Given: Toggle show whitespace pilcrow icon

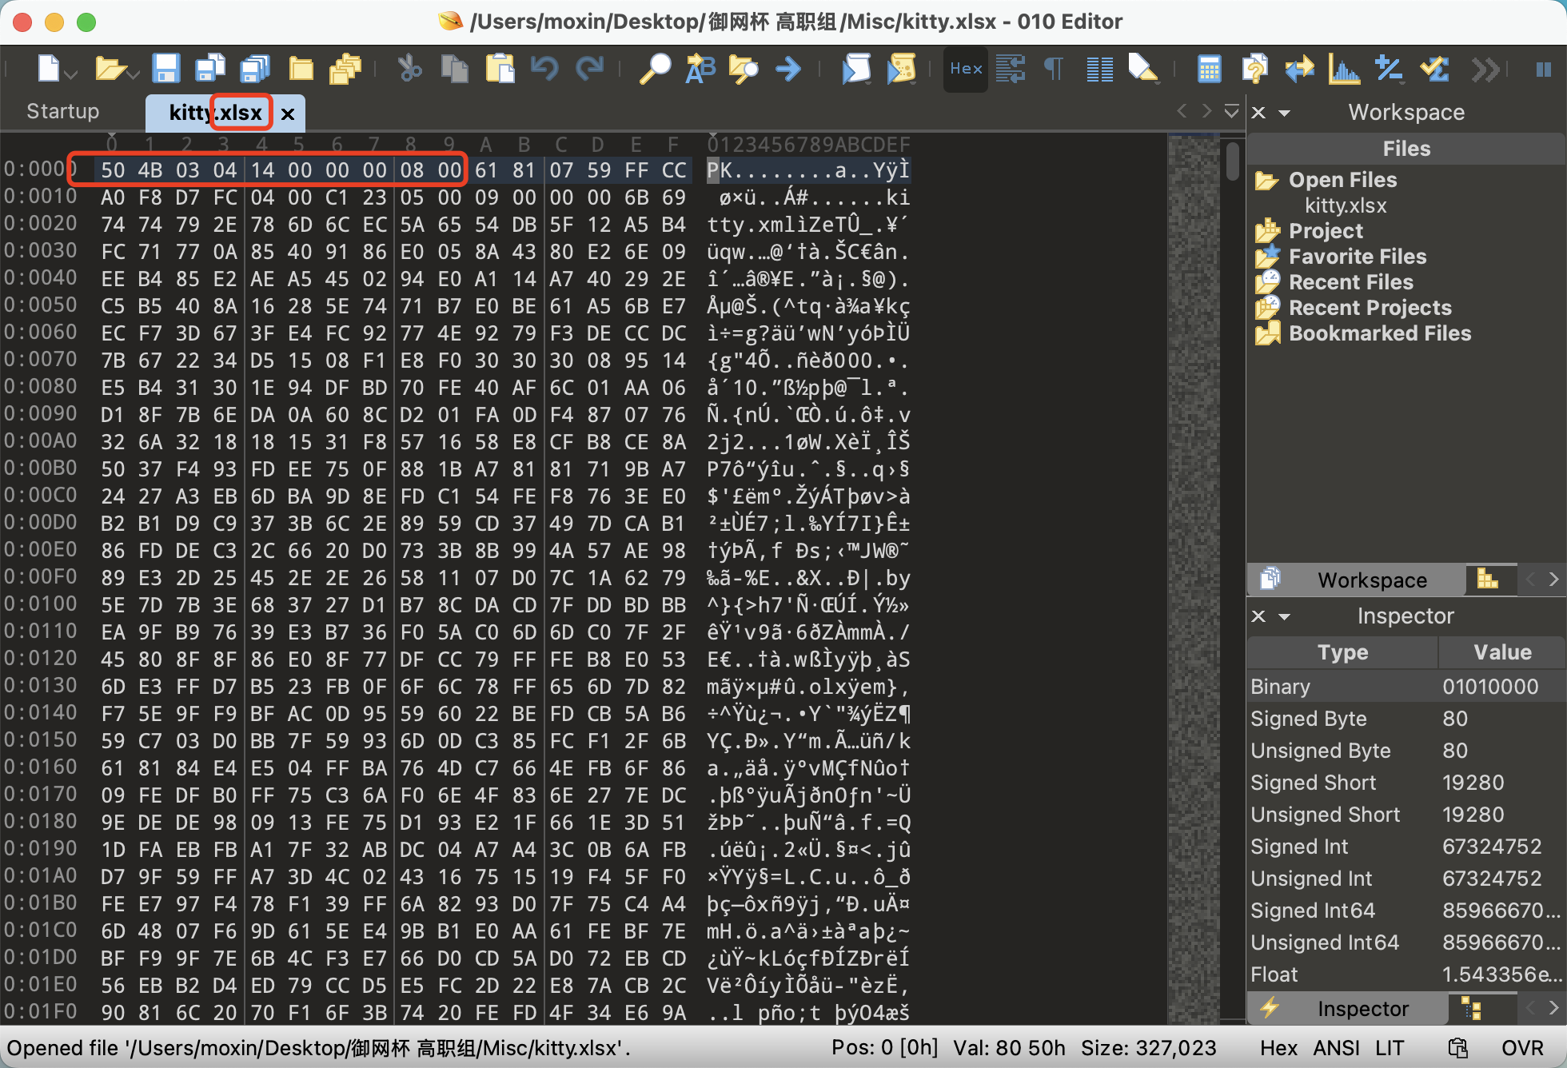Looking at the screenshot, I should pos(1054,69).
